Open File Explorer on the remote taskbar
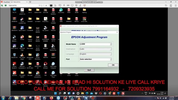The width and height of the screenshot is (178, 100). (83, 93)
